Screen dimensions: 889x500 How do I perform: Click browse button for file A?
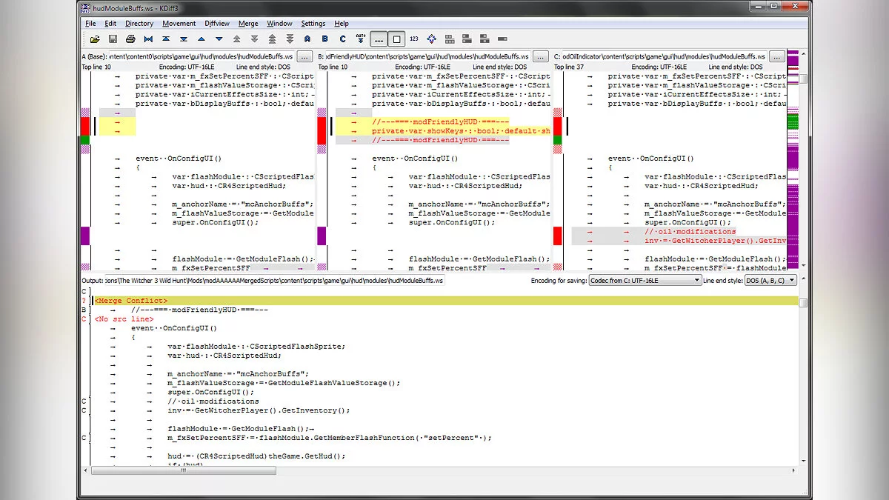coord(304,56)
